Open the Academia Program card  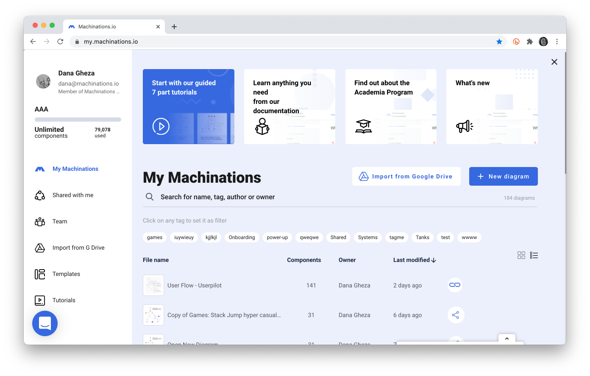point(391,106)
